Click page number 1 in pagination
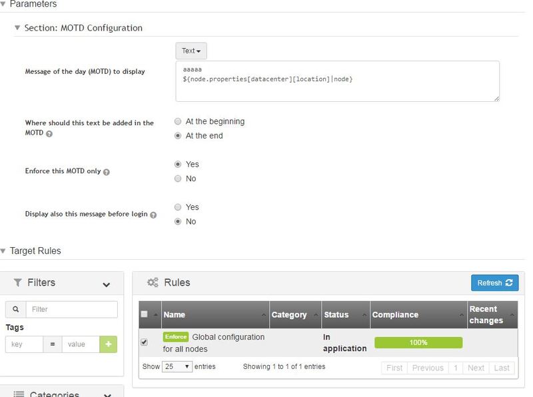 coord(456,368)
